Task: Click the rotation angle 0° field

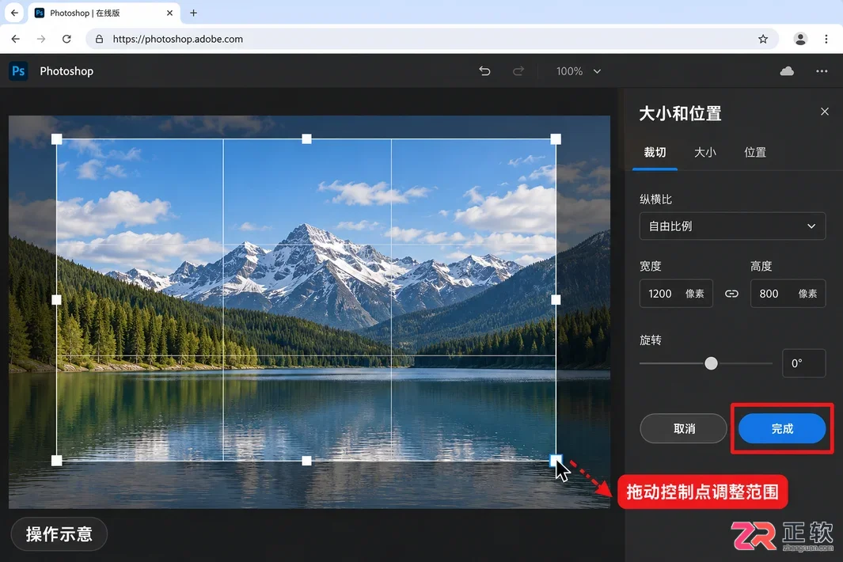Action: click(x=803, y=363)
